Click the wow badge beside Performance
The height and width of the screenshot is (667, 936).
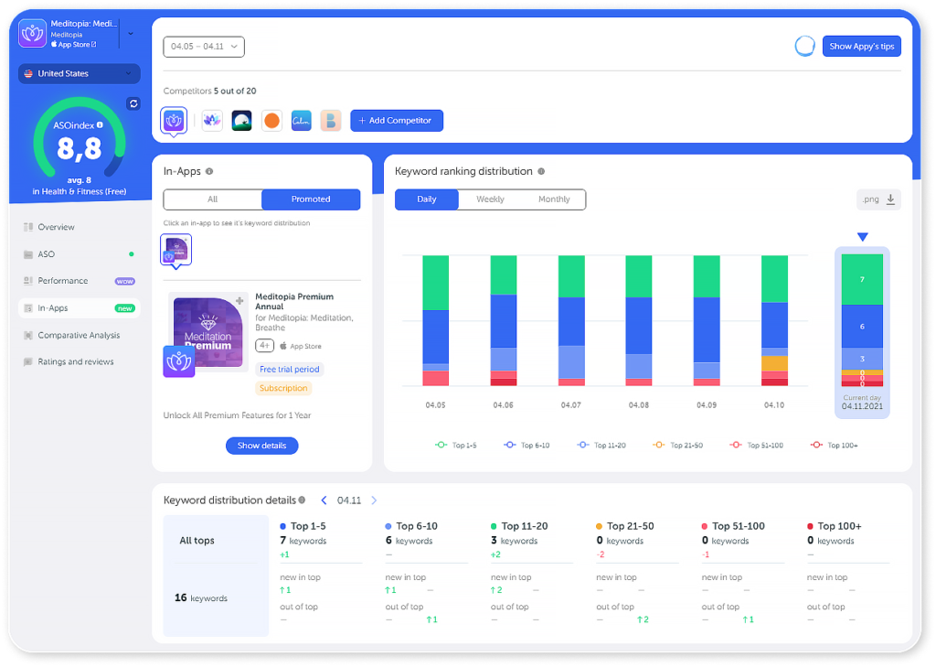(124, 282)
